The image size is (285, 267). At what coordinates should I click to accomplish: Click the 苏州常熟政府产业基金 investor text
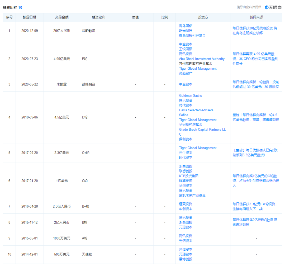[x=196, y=64]
